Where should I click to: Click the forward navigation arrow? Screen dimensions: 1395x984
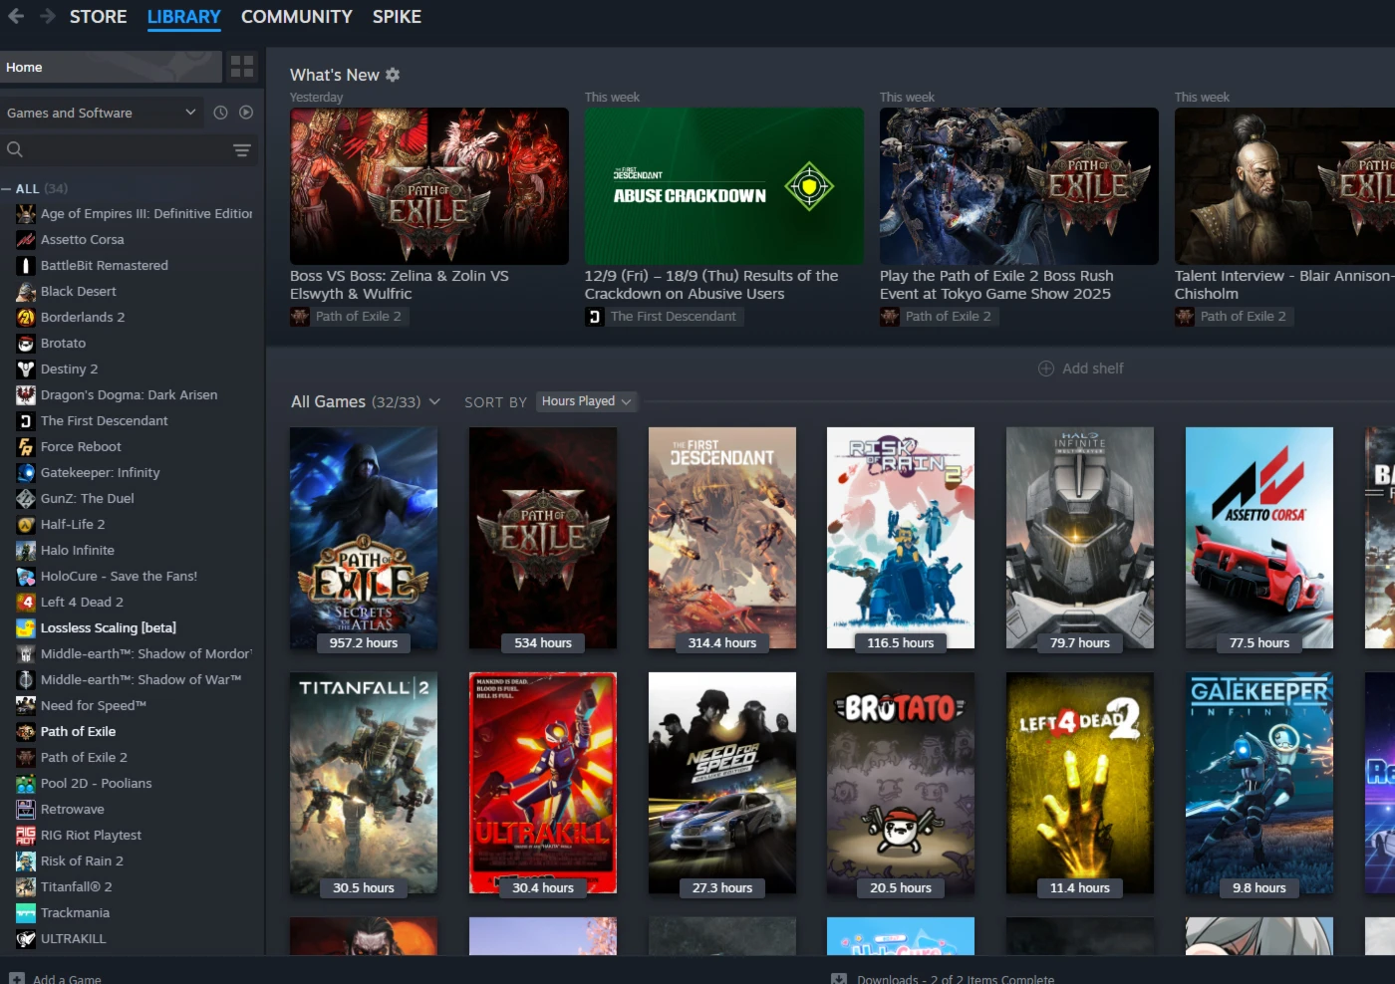(47, 16)
